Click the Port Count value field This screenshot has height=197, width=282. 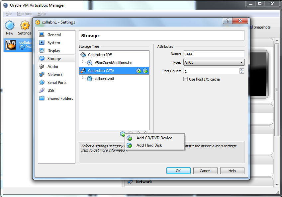212,71
